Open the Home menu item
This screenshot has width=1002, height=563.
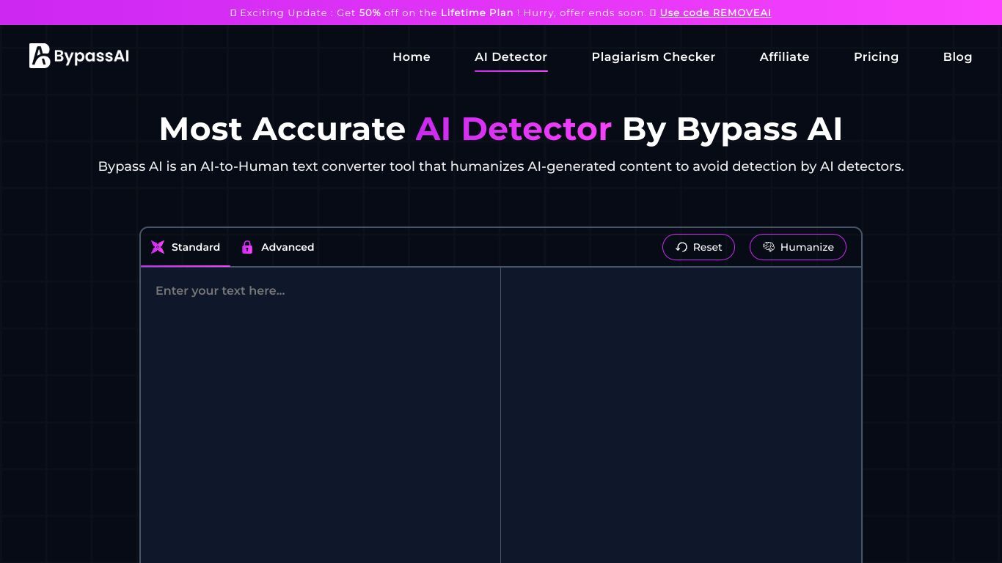click(x=412, y=56)
